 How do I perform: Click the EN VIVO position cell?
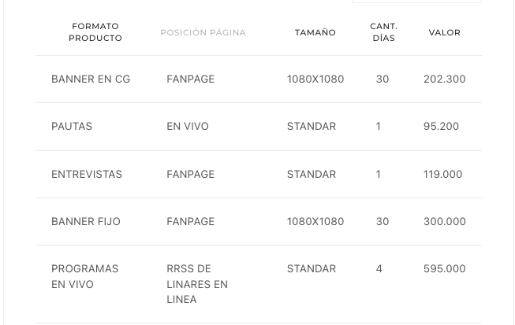coord(188,126)
